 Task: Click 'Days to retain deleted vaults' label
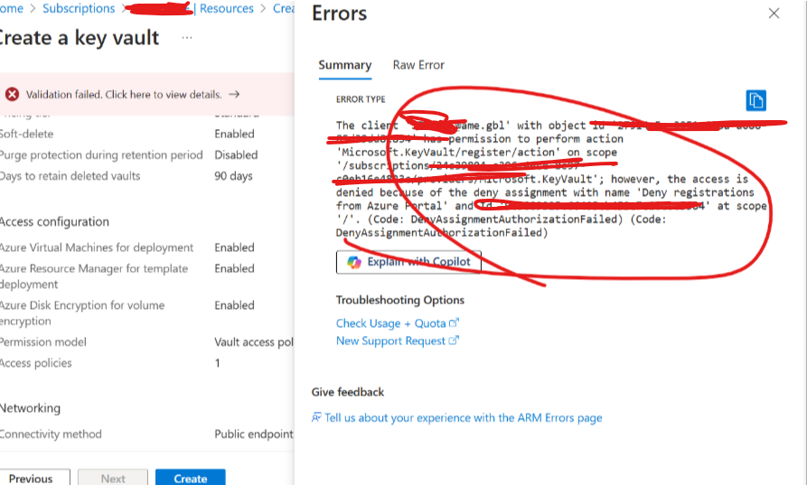[x=70, y=176]
